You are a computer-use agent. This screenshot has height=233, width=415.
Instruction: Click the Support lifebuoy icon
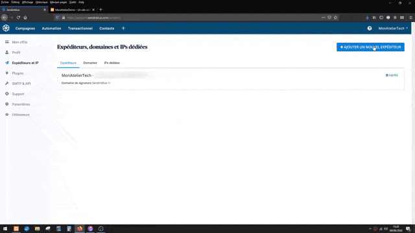(7, 93)
